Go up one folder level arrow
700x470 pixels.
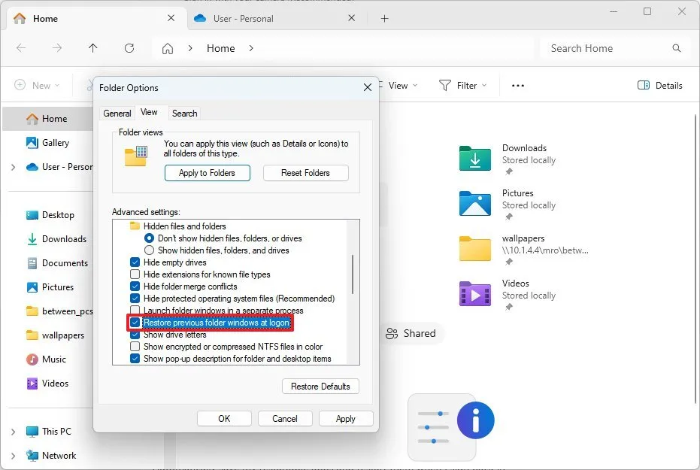click(x=93, y=48)
